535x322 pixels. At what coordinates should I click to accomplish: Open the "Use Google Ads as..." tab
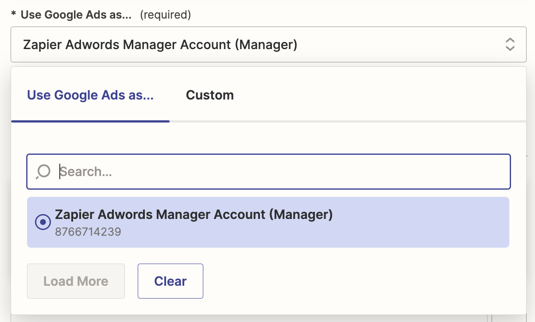tap(90, 95)
